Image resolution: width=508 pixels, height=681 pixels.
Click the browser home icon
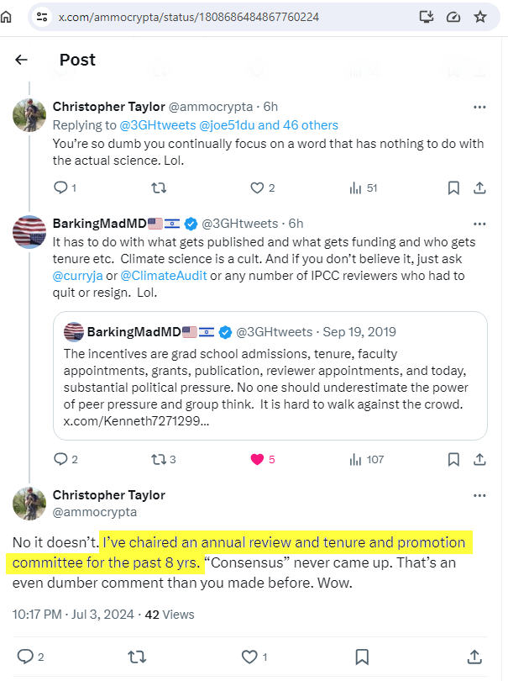(x=8, y=17)
